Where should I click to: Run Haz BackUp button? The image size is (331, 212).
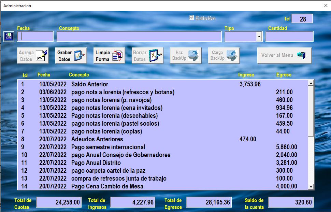186,56
